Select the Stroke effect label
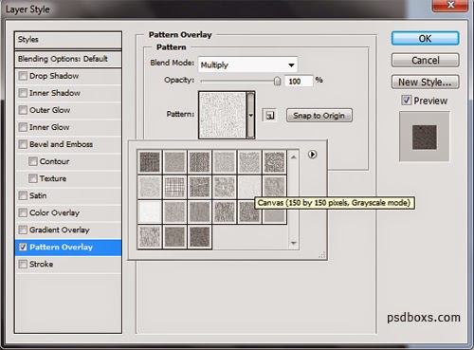Viewport: 474px width, 350px height. 41,264
